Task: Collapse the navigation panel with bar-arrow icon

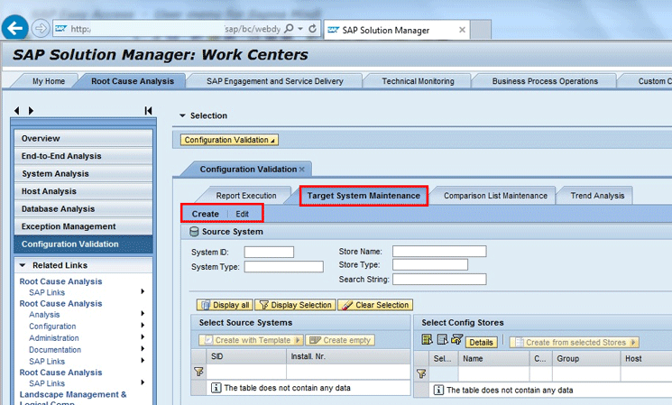Action: pos(148,111)
